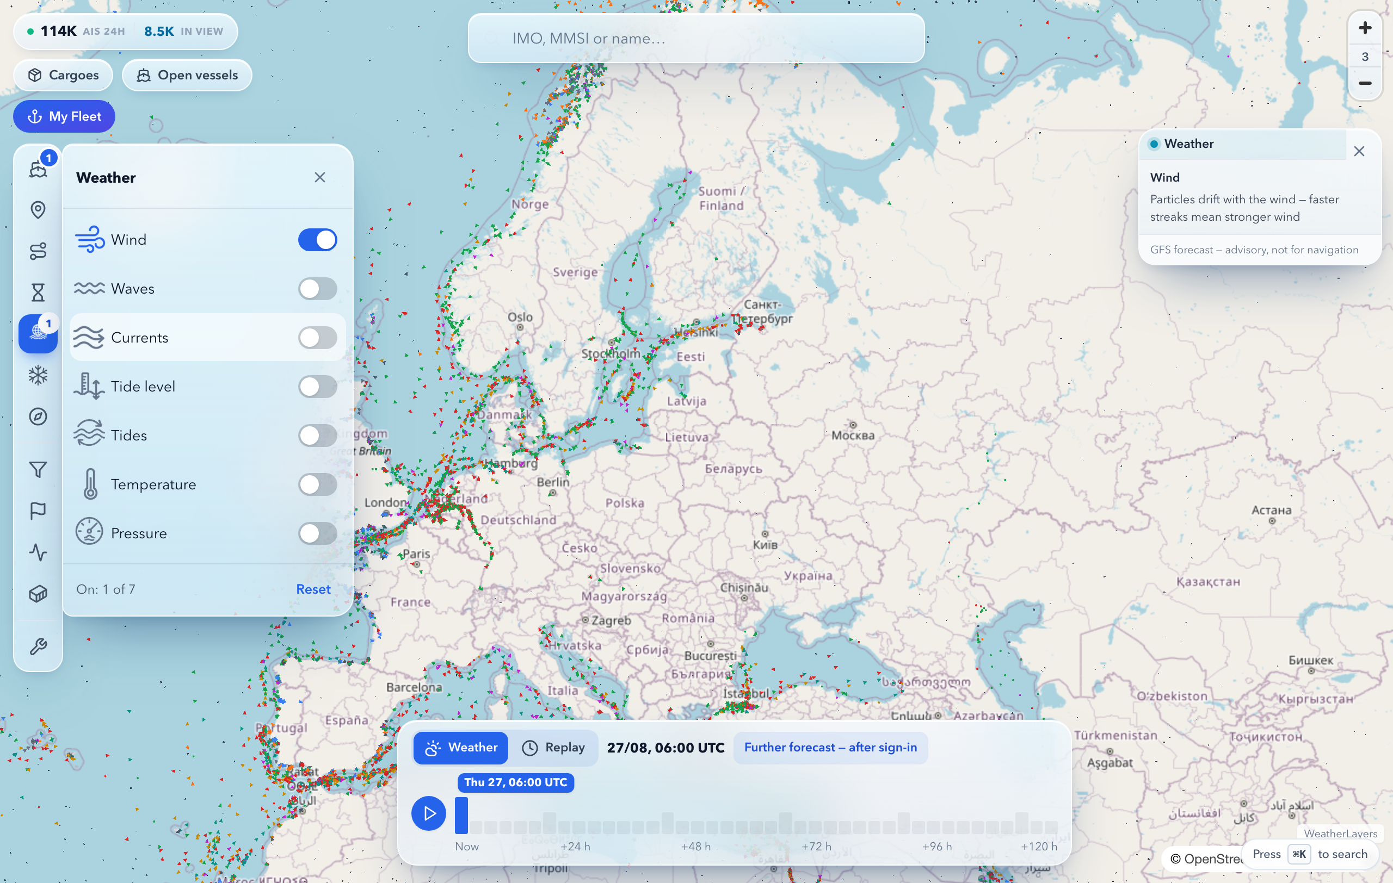Click the Tide level gauge icon
This screenshot has width=1393, height=883.
click(90, 386)
